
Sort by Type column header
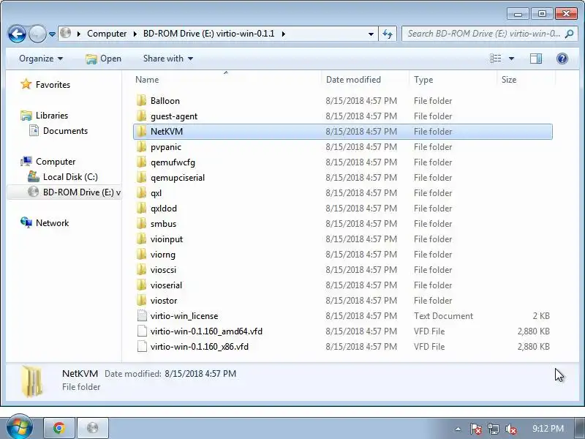coord(423,80)
